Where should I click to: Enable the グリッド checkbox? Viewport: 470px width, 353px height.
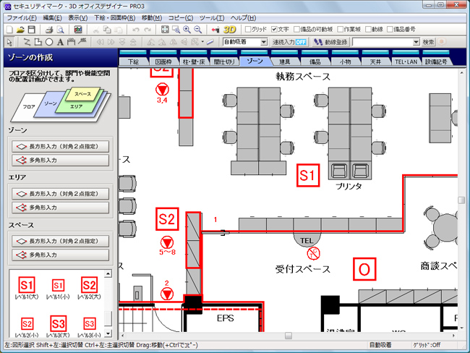pyautogui.click(x=248, y=30)
